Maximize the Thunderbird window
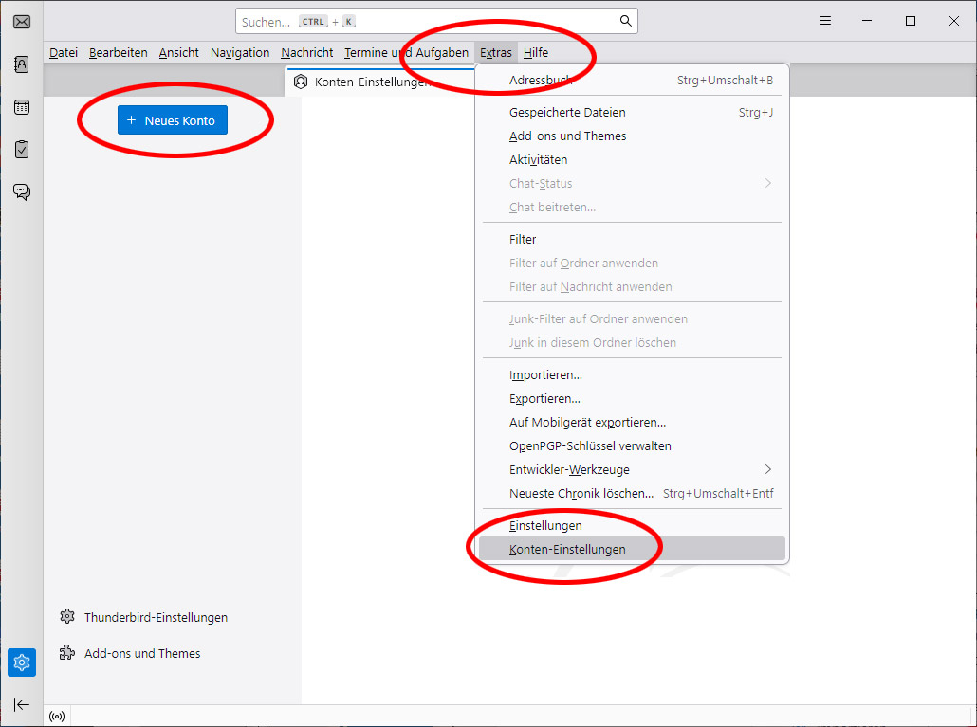This screenshot has width=977, height=727. point(911,21)
